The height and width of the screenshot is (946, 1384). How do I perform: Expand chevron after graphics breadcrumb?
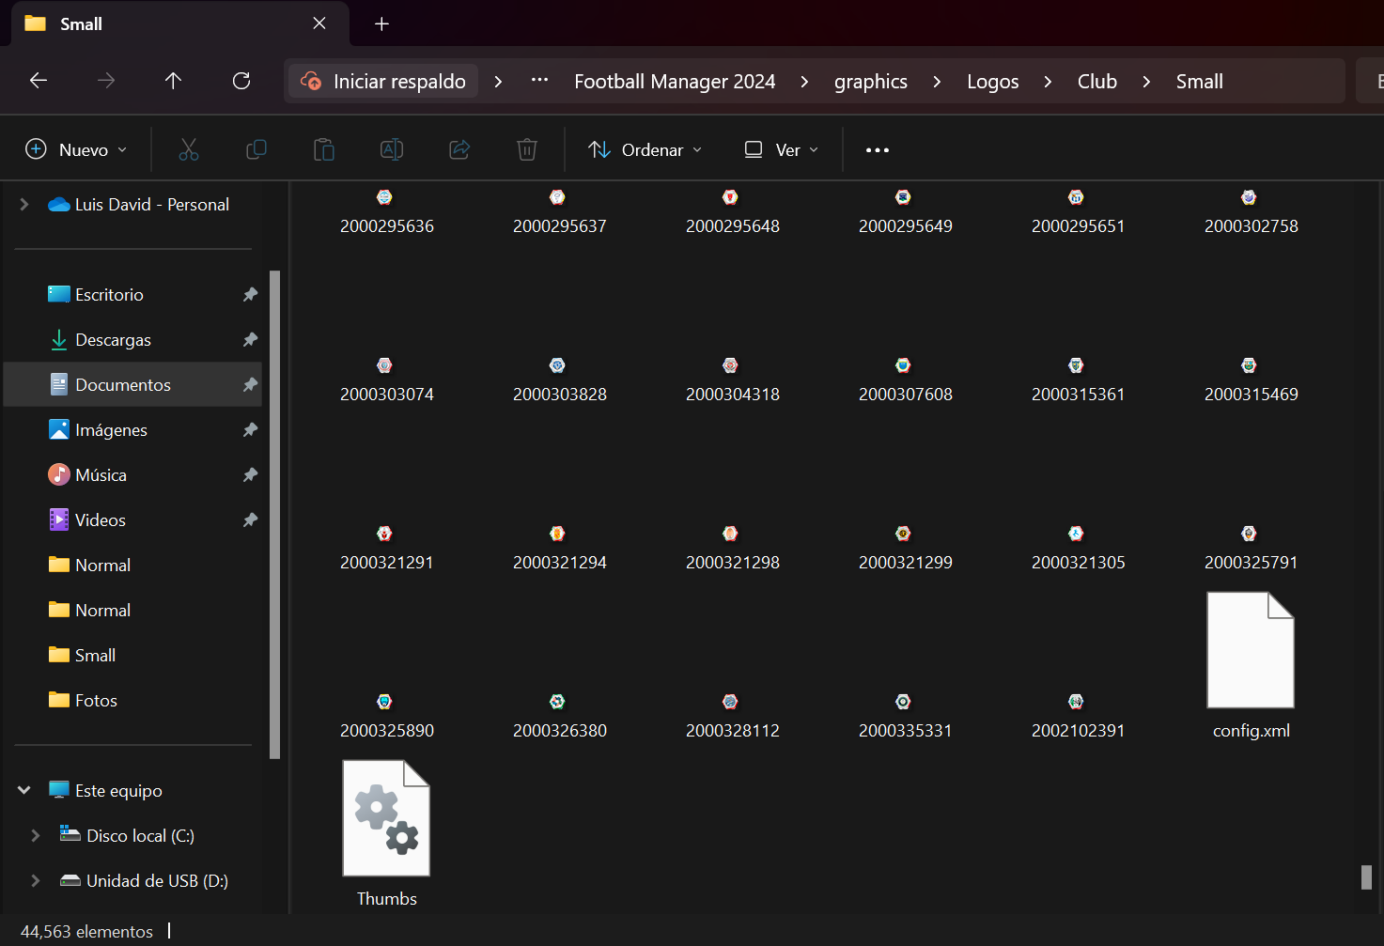[x=937, y=81]
